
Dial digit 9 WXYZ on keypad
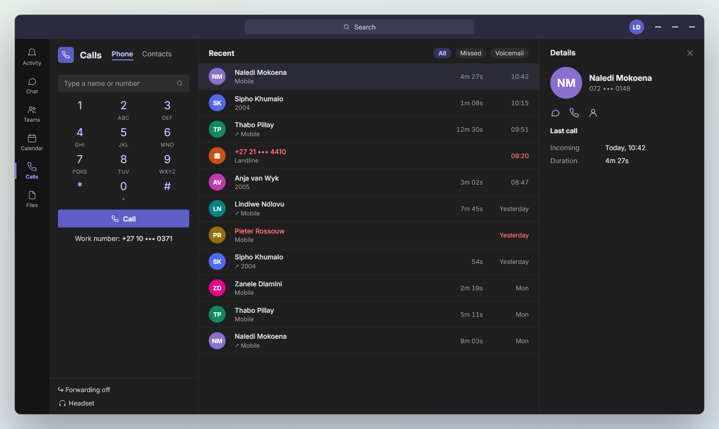[167, 164]
